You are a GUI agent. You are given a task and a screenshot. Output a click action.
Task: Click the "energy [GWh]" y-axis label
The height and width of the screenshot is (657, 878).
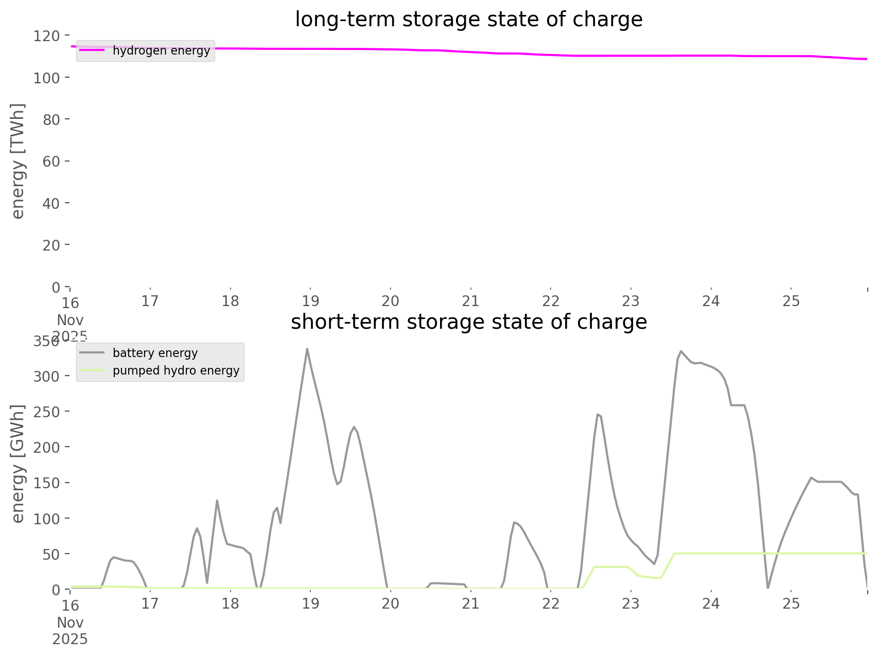click(18, 464)
